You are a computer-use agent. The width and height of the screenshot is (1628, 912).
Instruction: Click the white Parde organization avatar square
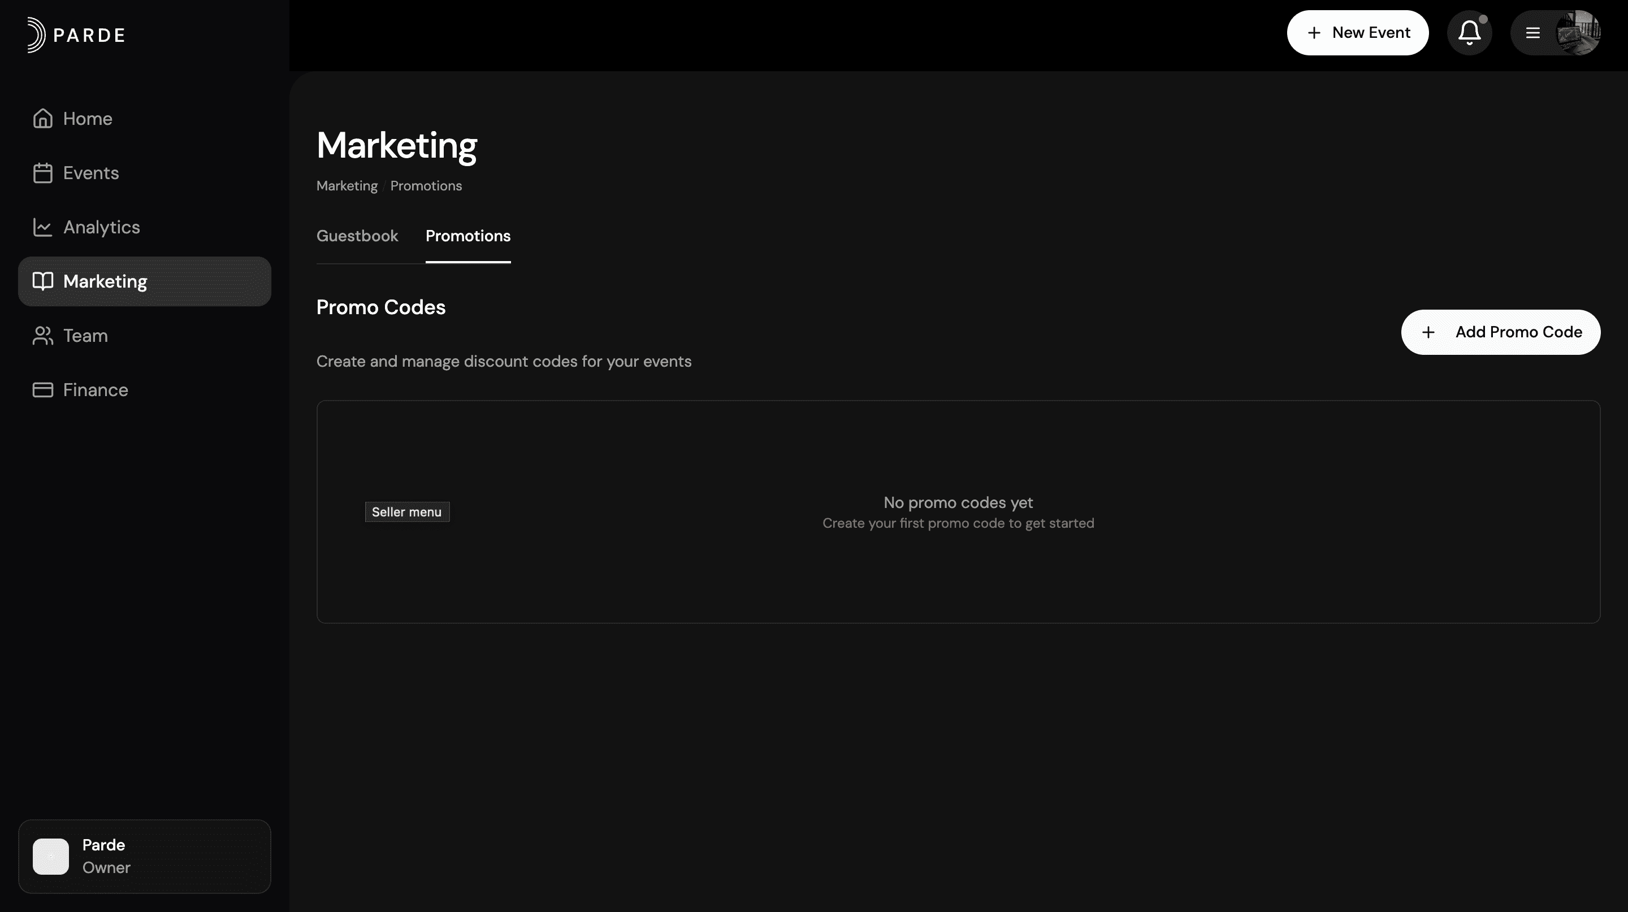pyautogui.click(x=50, y=857)
